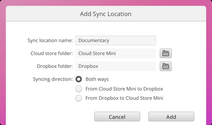Click the word Documentary in the name field
Image resolution: width=212 pixels, height=125 pixels.
(94, 40)
